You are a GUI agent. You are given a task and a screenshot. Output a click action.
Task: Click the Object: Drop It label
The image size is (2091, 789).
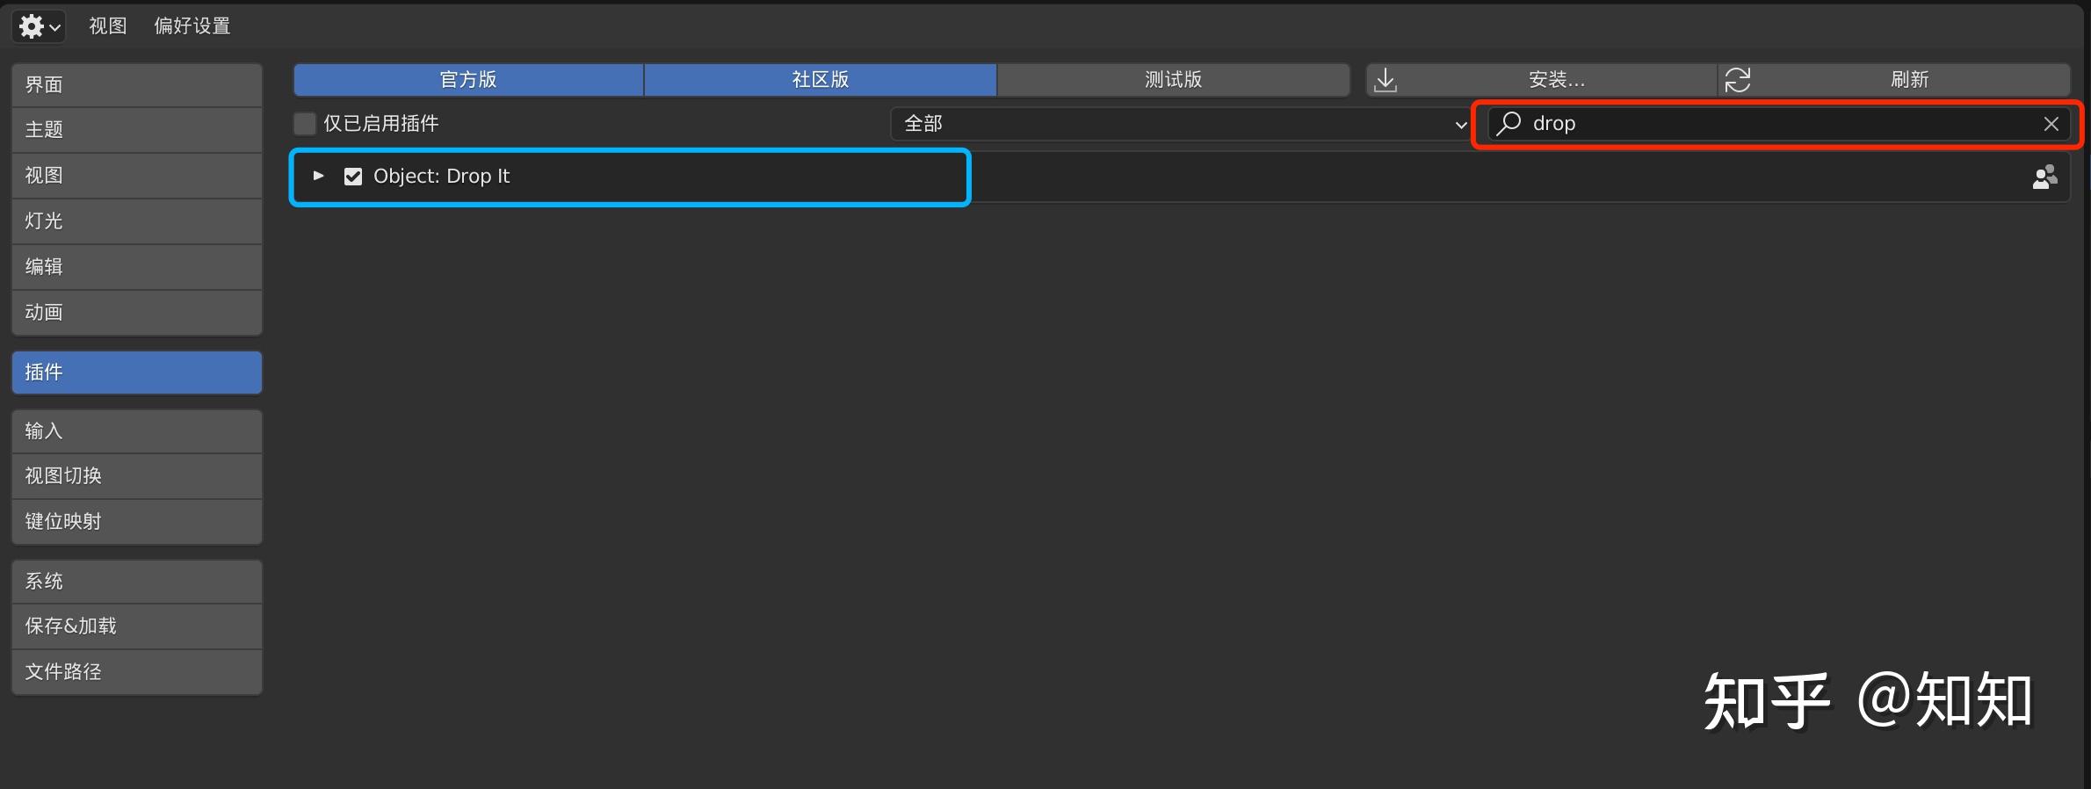tap(441, 177)
